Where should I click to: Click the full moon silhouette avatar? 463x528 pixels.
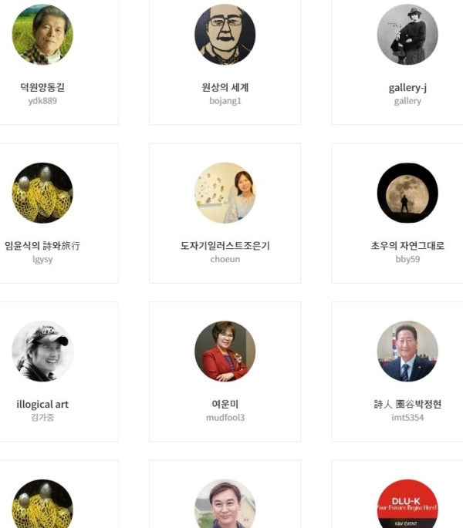pyautogui.click(x=407, y=193)
